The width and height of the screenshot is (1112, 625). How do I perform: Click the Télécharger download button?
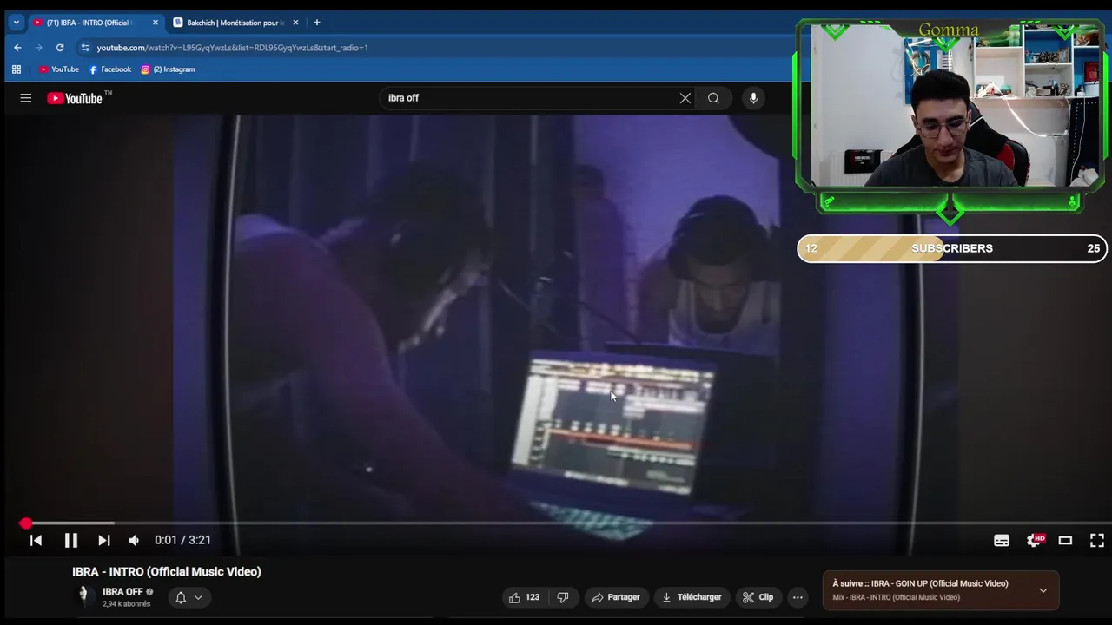tap(692, 597)
